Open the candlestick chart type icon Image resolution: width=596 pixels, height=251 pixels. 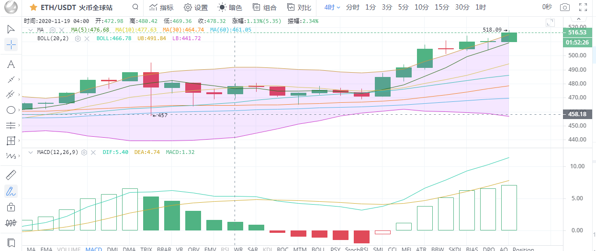[11, 222]
